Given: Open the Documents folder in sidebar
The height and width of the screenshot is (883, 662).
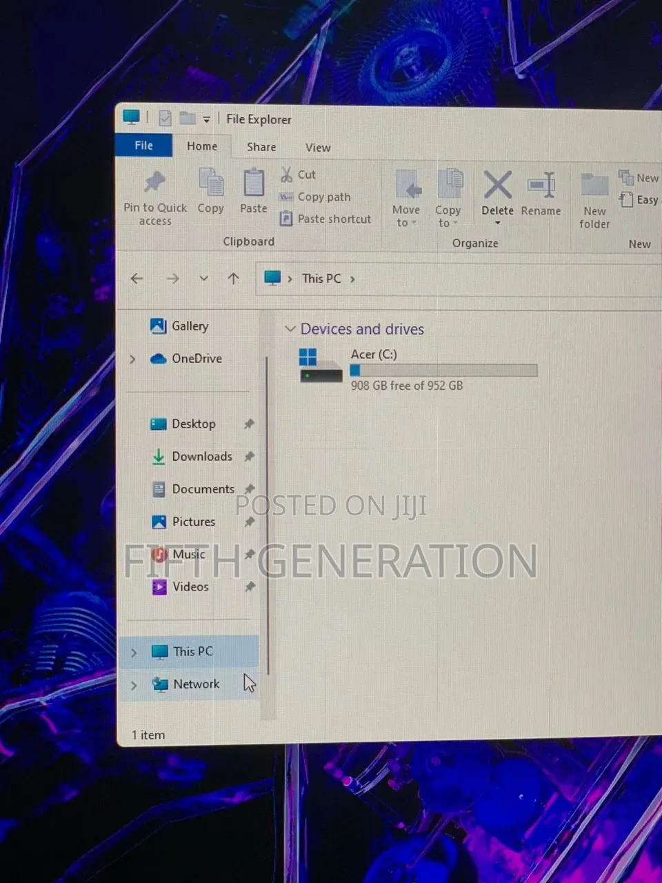Looking at the screenshot, I should point(193,489).
